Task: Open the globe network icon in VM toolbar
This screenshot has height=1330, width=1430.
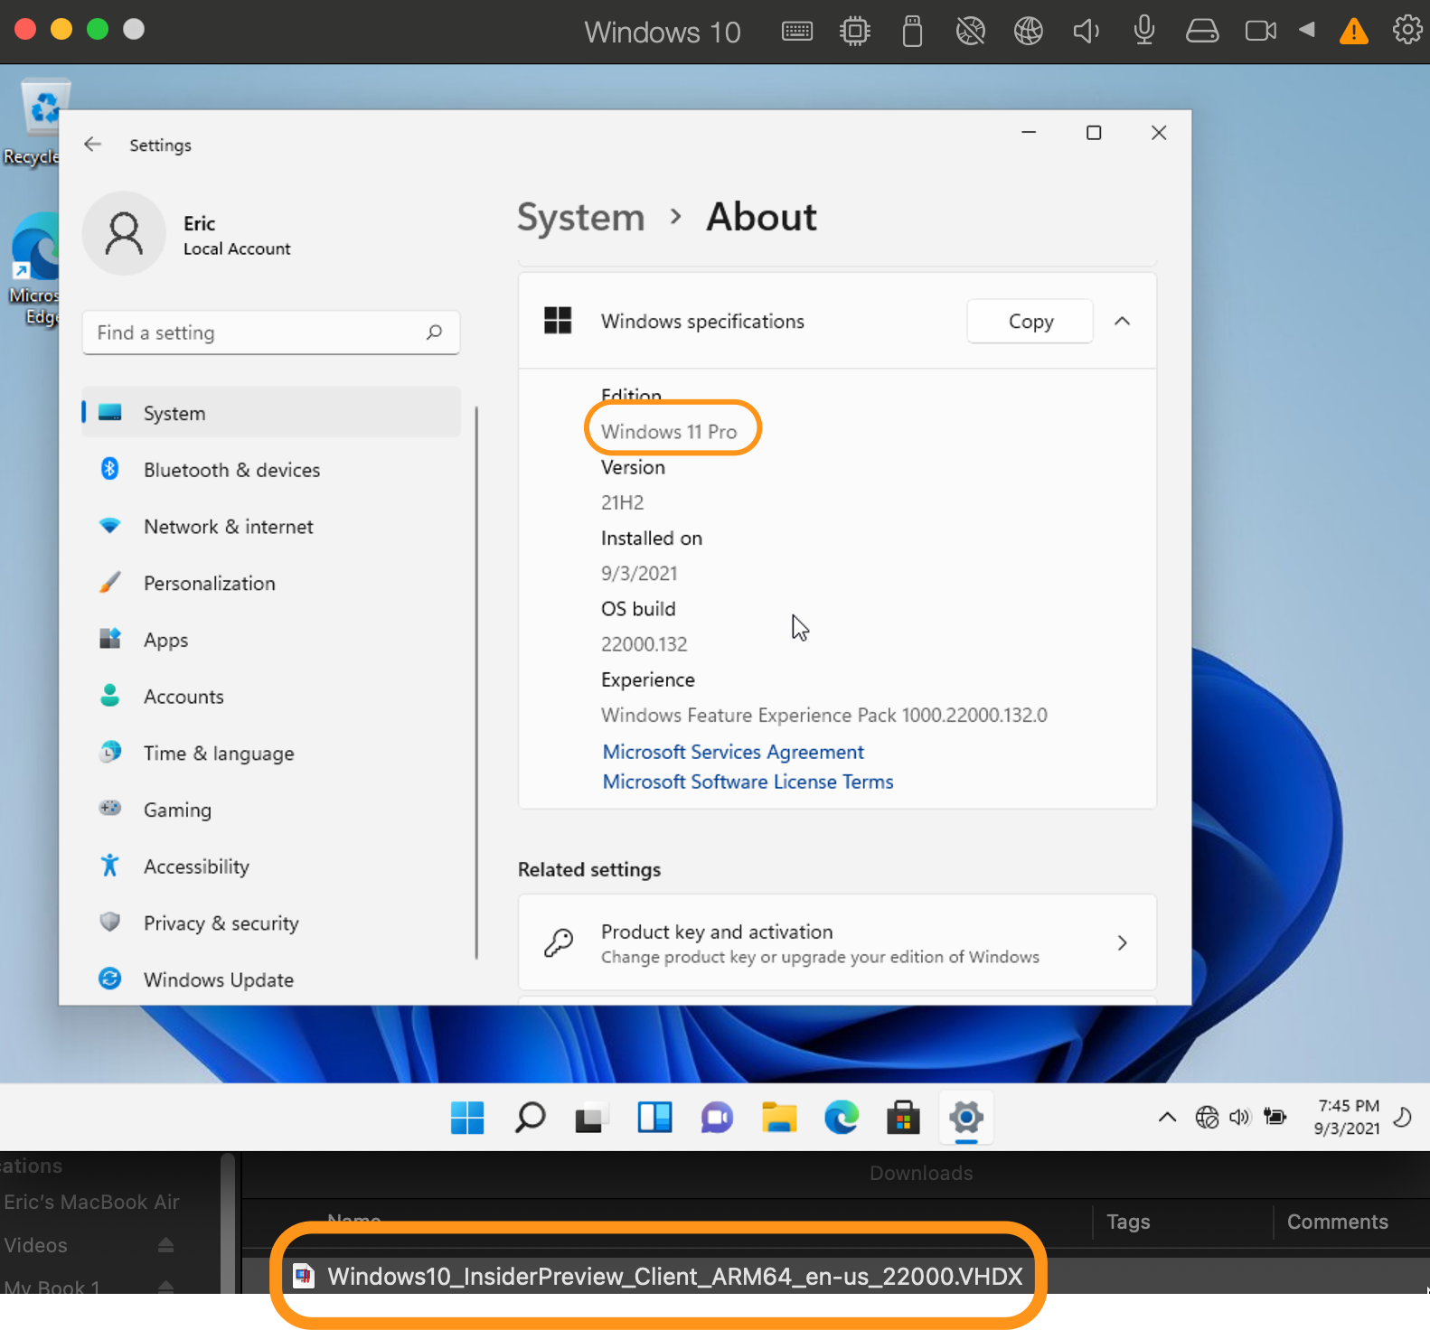Action: (x=1028, y=32)
